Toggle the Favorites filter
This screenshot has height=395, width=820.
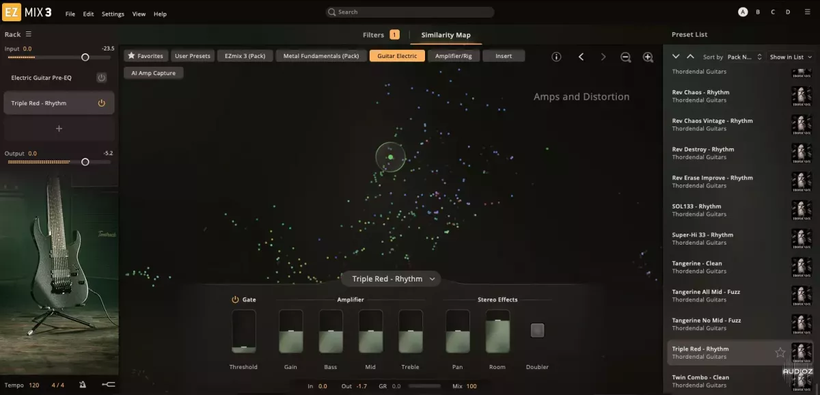146,56
